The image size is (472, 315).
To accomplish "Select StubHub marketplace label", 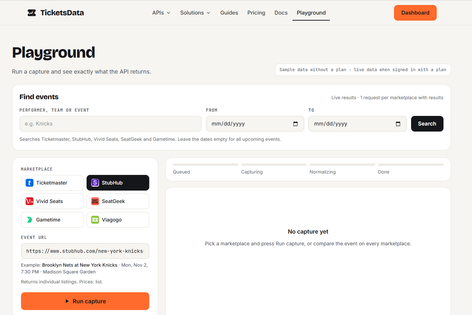I will click(112, 183).
